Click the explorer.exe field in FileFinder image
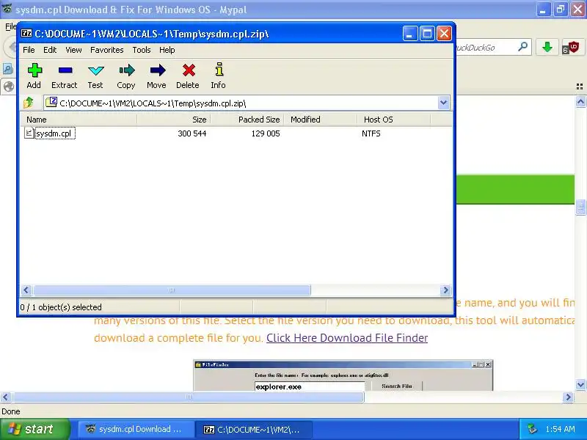This screenshot has width=587, height=440. 309,386
